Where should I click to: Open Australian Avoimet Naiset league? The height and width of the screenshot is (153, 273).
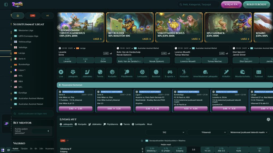(x=31, y=104)
